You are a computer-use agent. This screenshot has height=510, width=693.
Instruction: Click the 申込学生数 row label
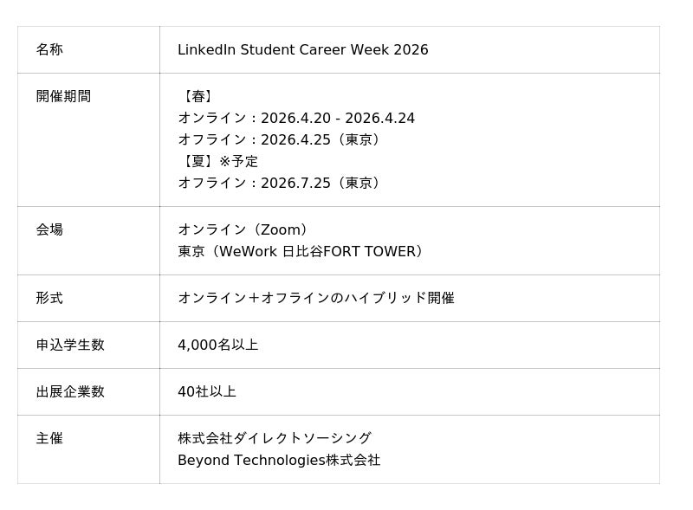70,345
